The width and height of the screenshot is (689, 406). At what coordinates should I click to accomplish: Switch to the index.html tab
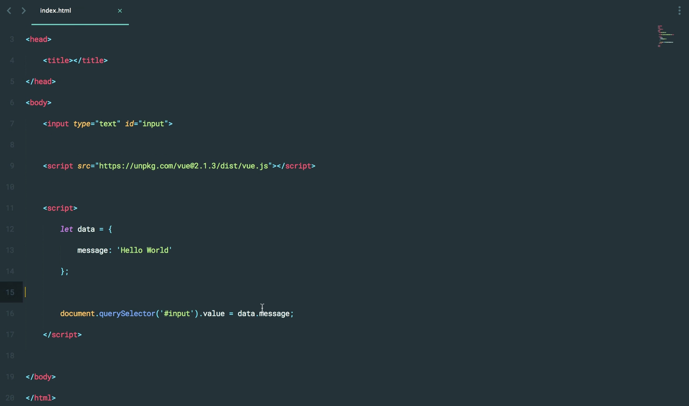tap(56, 11)
